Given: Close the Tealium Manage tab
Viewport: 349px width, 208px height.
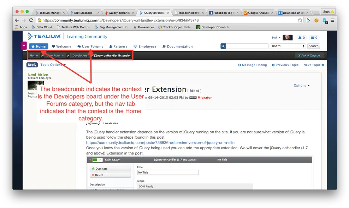Looking at the screenshot, I should [64, 13].
